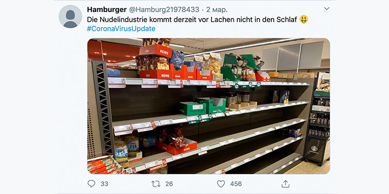Expand the tweet options chevron
This screenshot has width=389, height=194.
(327, 9)
